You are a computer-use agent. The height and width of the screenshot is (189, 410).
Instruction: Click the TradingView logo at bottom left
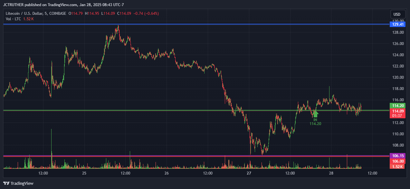18,183
